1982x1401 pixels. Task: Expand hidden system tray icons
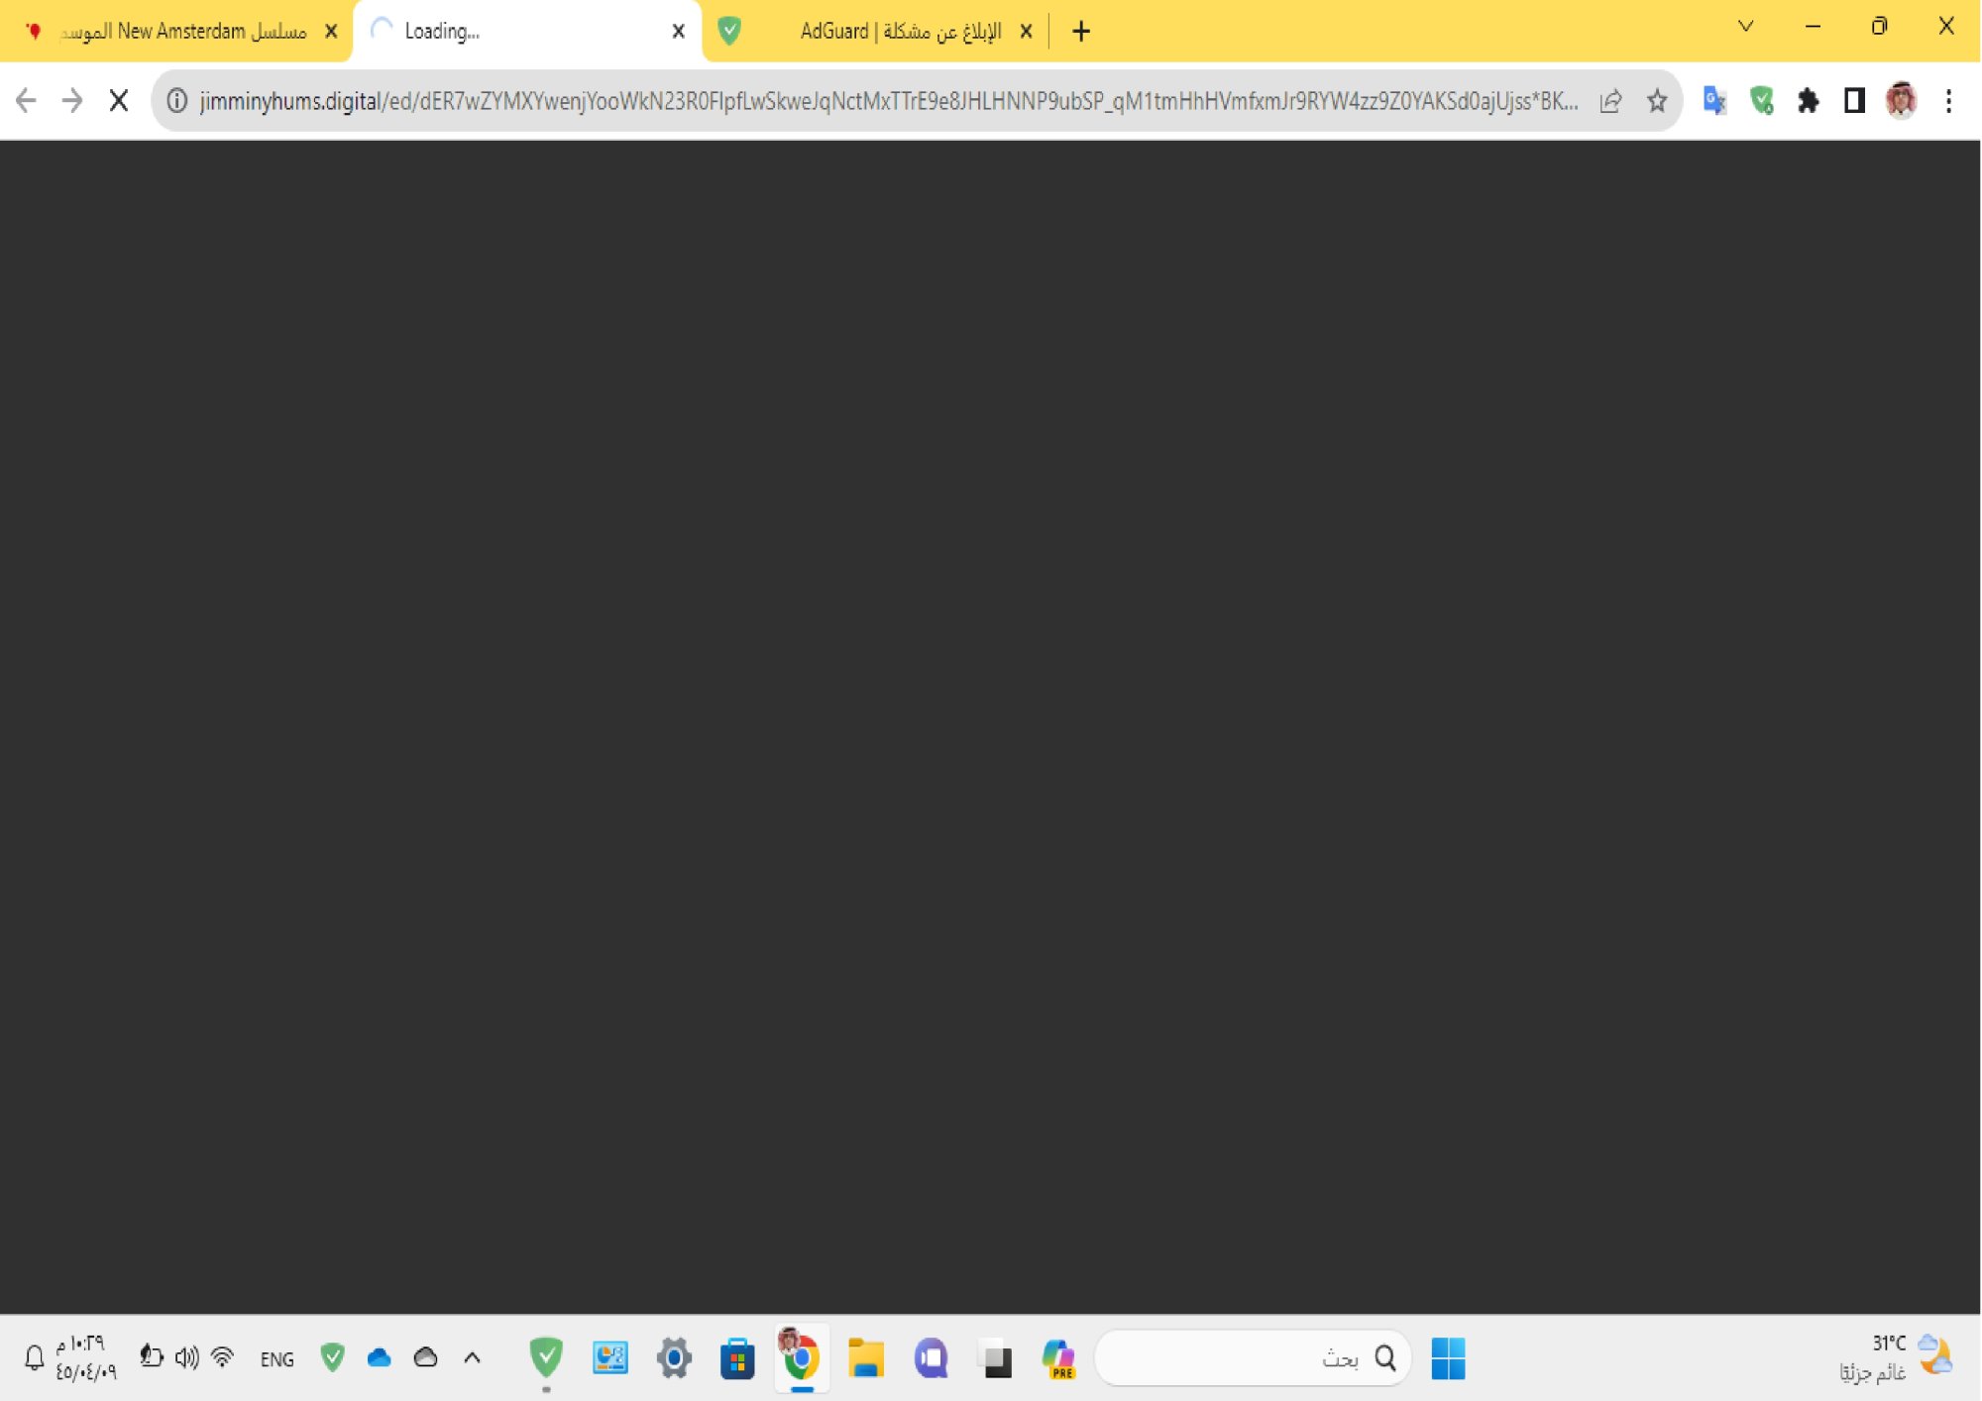coord(471,1358)
